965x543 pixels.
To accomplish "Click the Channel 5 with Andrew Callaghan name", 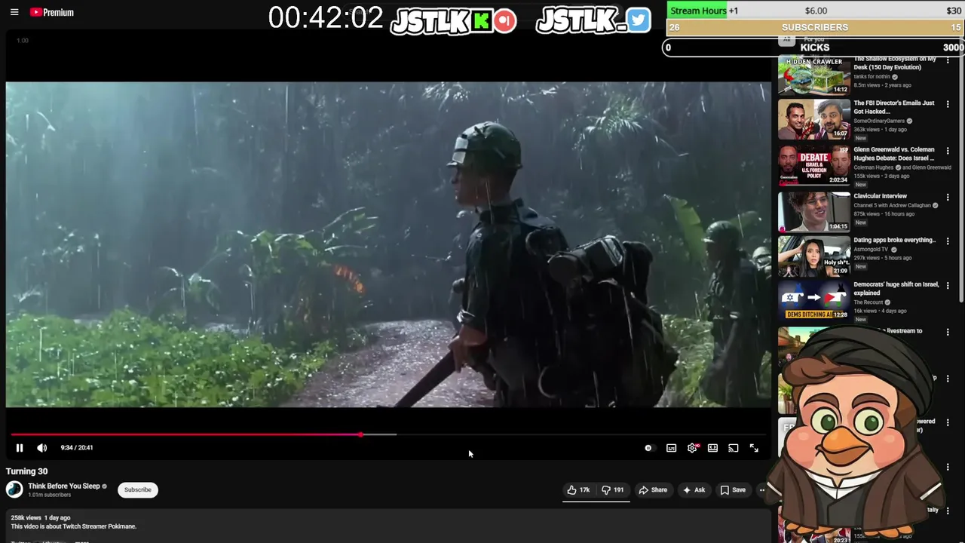I will pyautogui.click(x=893, y=205).
